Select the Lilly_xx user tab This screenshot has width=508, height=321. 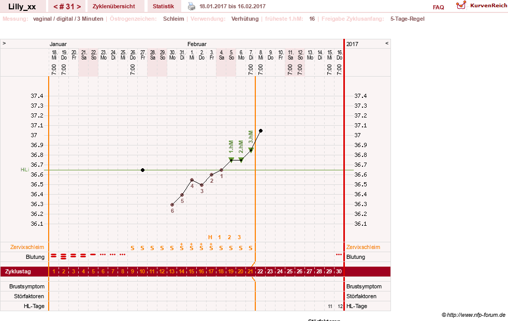point(22,7)
